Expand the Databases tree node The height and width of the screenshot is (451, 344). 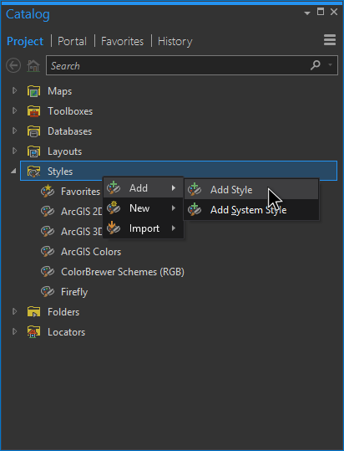tap(14, 131)
